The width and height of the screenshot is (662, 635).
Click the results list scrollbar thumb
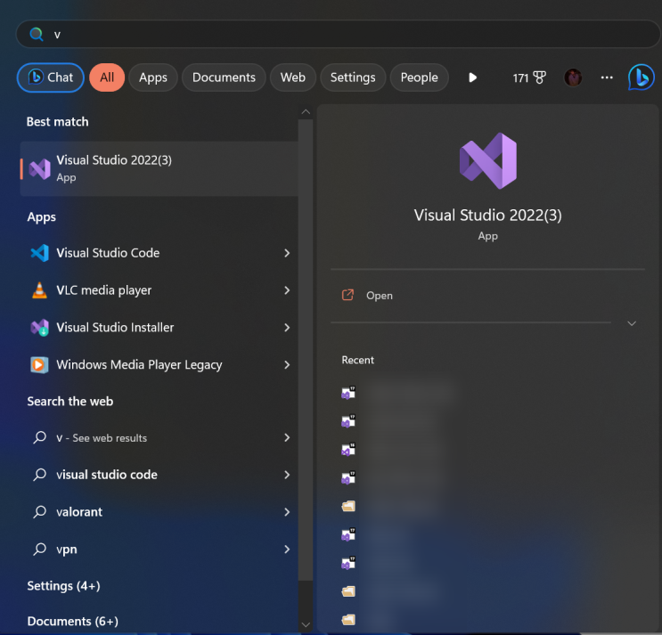pos(306,350)
